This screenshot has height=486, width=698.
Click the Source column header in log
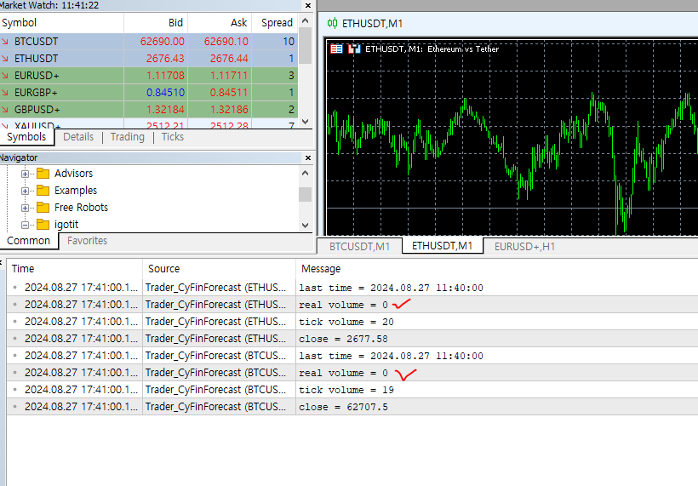(x=219, y=269)
